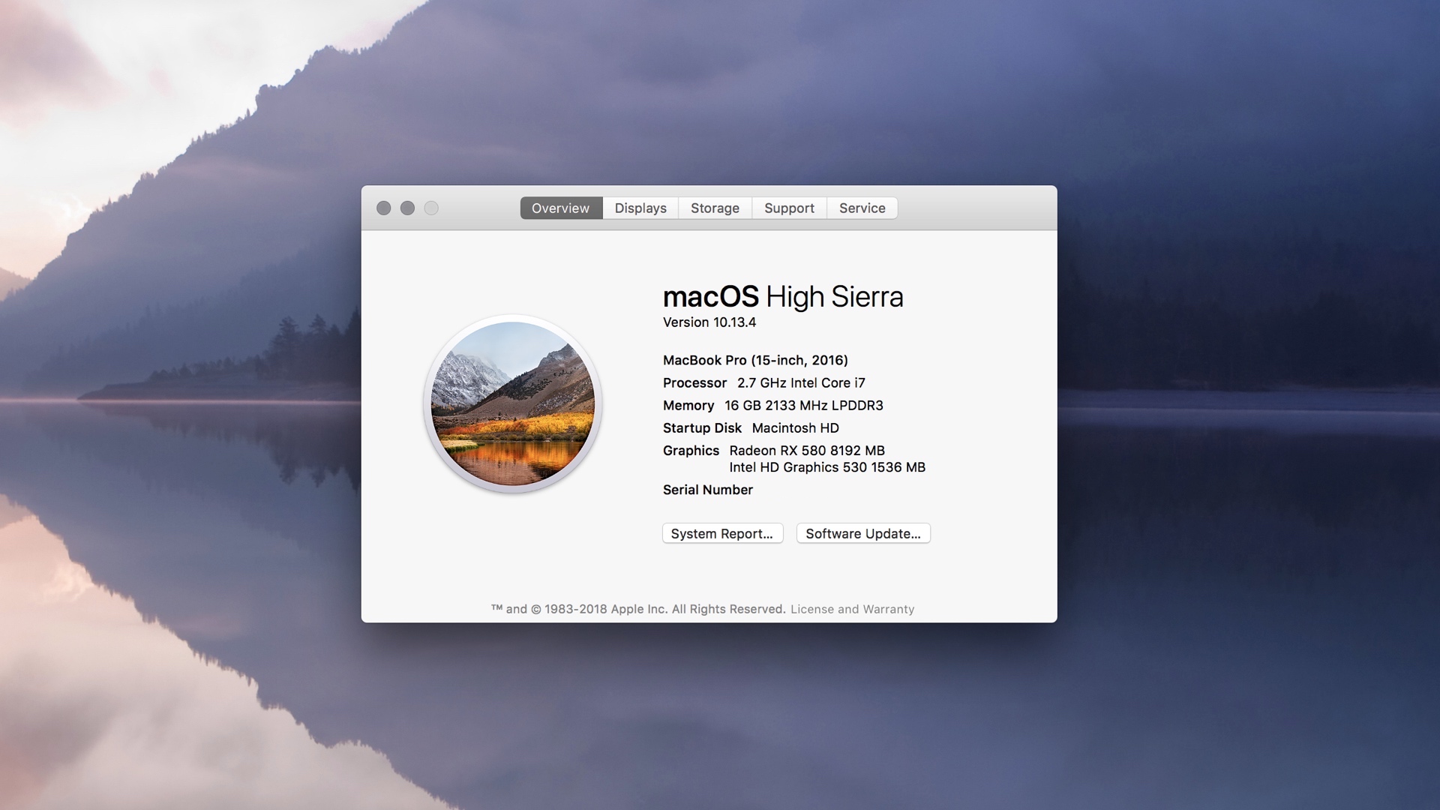Click the macOS version number
The height and width of the screenshot is (810, 1440).
pyautogui.click(x=710, y=322)
